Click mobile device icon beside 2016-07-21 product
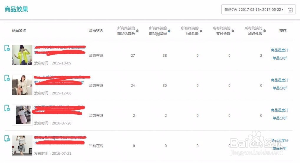The image size is (300, 163). (7, 138)
